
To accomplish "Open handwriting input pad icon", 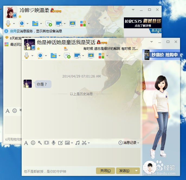I will (60, 143).
